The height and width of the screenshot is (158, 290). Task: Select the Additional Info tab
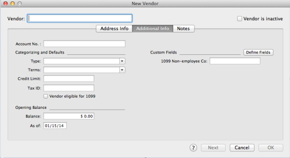pos(153,28)
